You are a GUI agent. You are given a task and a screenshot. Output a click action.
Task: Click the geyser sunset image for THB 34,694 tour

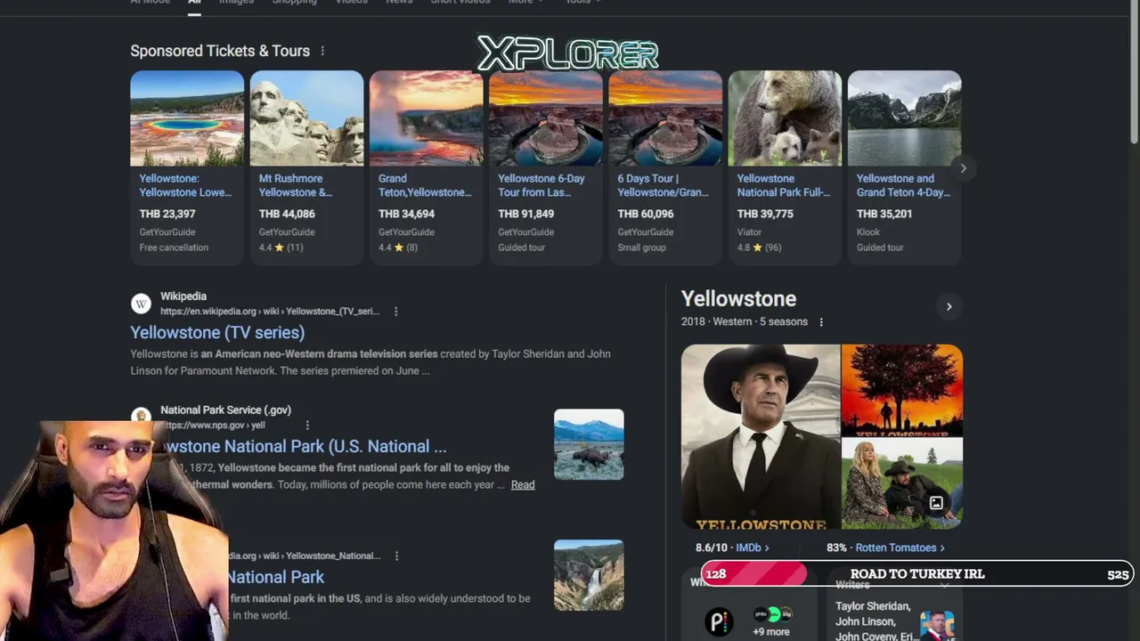click(x=426, y=118)
